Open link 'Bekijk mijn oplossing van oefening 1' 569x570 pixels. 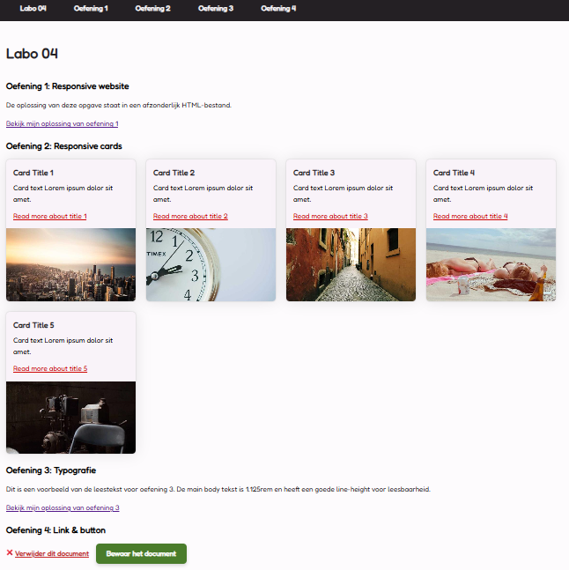click(x=62, y=124)
